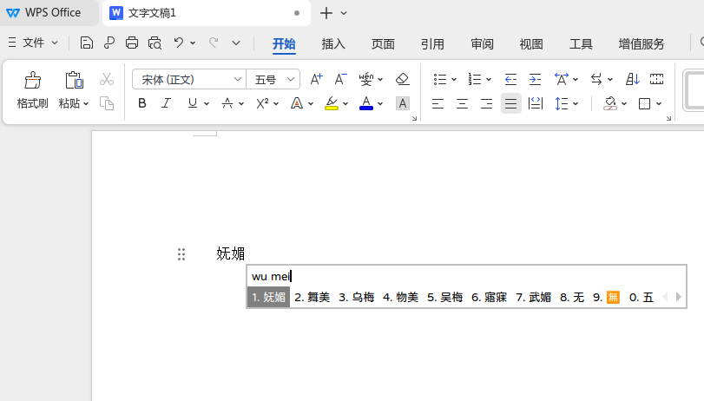
Task: Click the Paste clipboard icon
Action: (74, 81)
